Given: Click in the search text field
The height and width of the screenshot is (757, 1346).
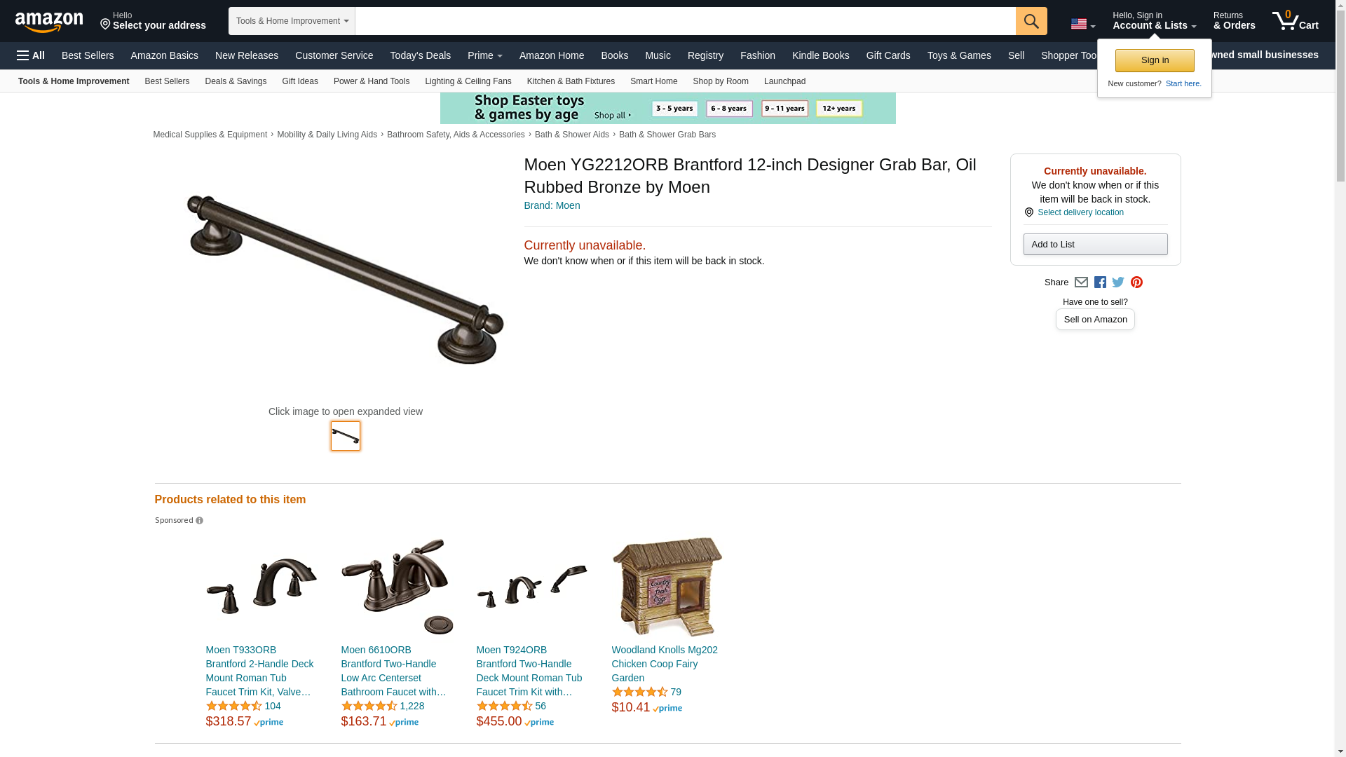Looking at the screenshot, I should [x=686, y=21].
